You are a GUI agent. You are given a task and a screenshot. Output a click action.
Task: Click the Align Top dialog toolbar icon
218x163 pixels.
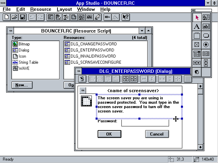coord(108,79)
